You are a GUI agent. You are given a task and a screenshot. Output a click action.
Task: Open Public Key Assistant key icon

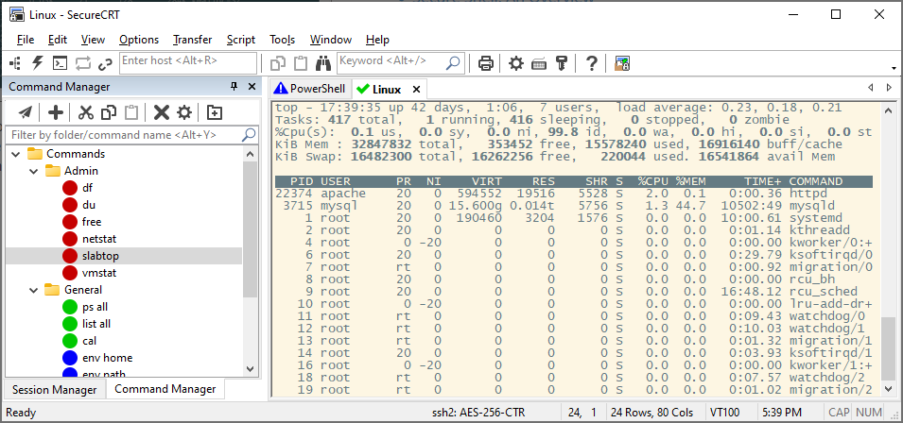tap(562, 63)
